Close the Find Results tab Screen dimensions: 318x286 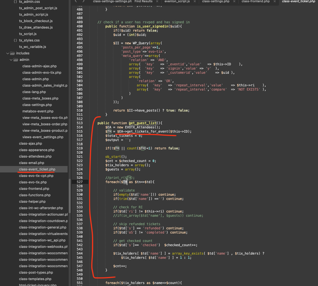click(157, 1)
